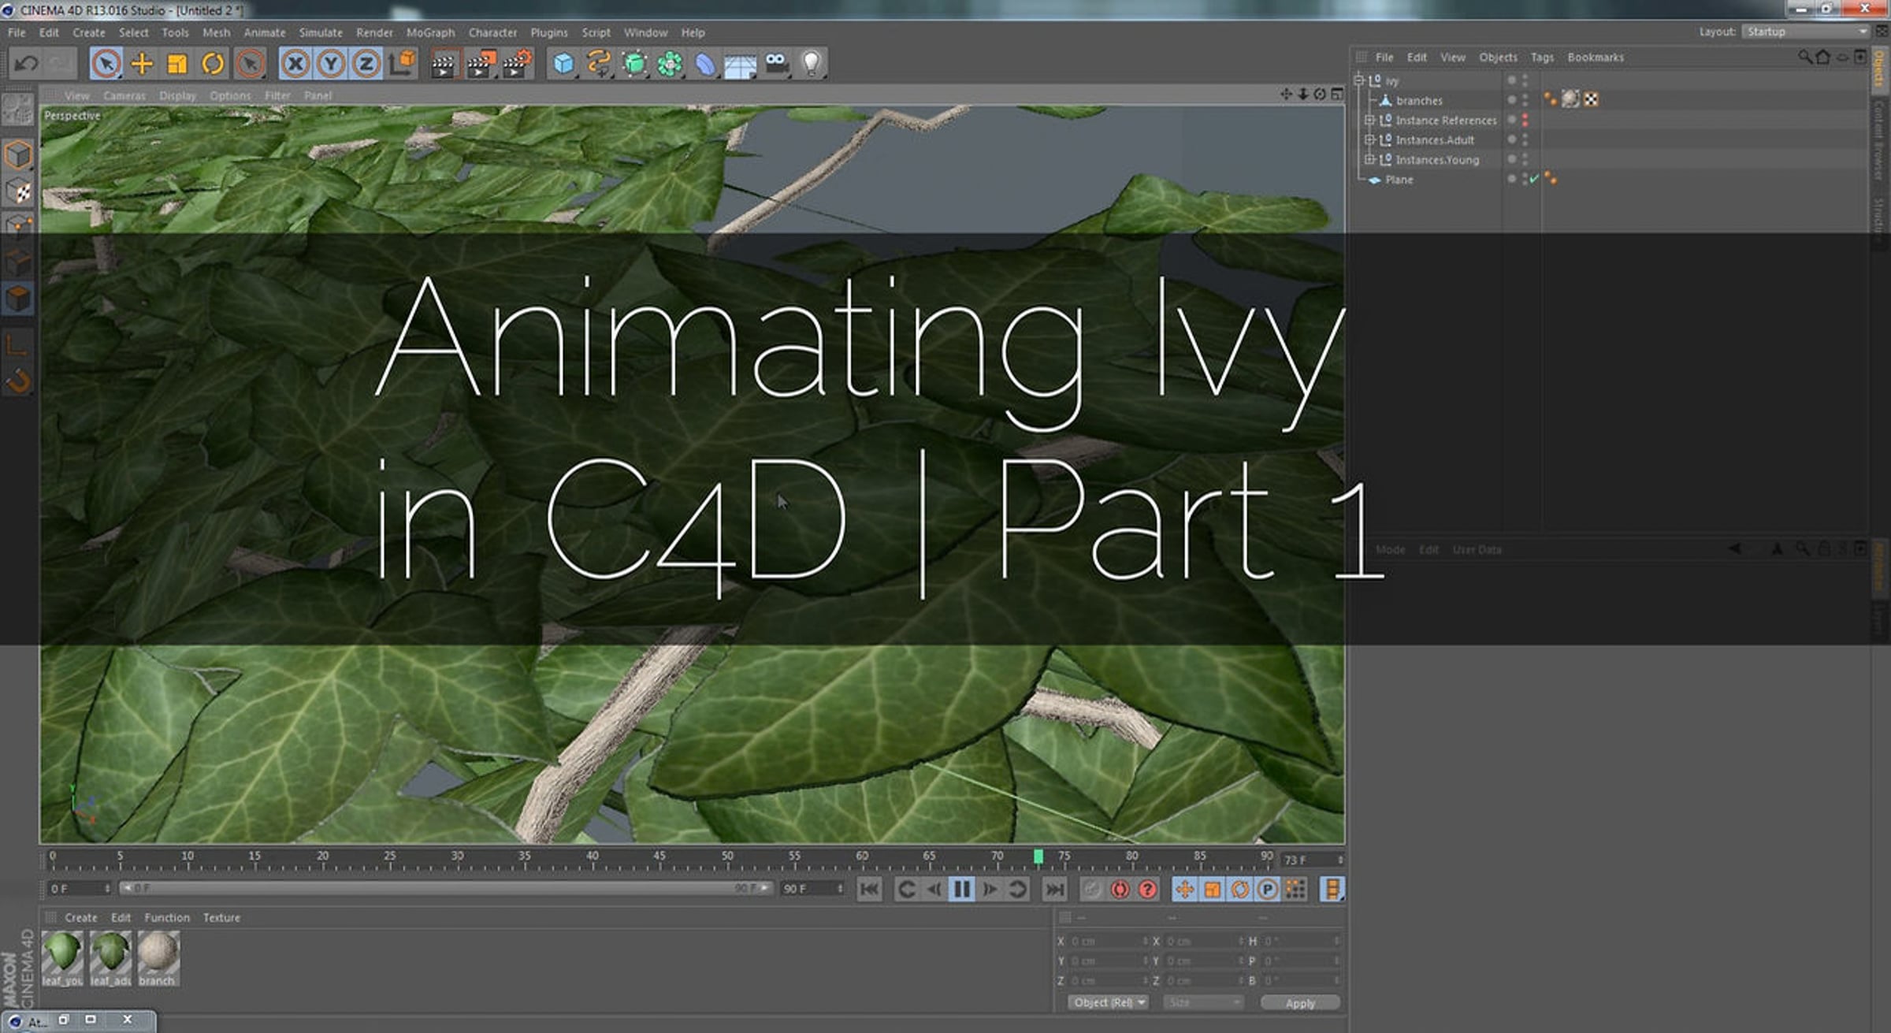
Task: Select the Move tool in toolbar
Action: click(x=142, y=64)
